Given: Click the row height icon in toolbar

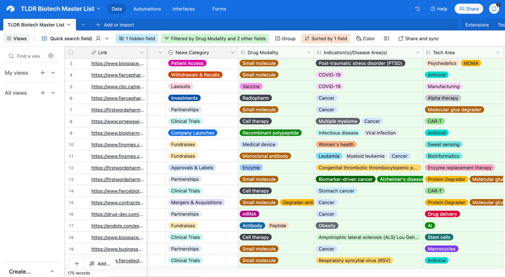Looking at the screenshot, I should 386,38.
